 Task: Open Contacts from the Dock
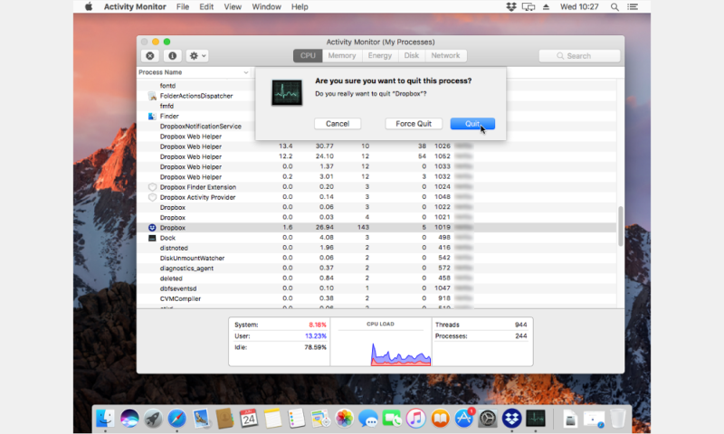pyautogui.click(x=224, y=419)
